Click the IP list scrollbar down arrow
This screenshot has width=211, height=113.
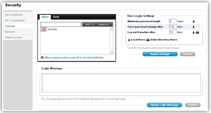(x=111, y=52)
